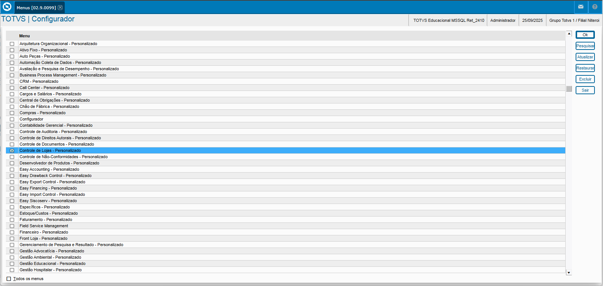Close the Menus [02.9.0099] tab
603x286 pixels.
pos(60,7)
